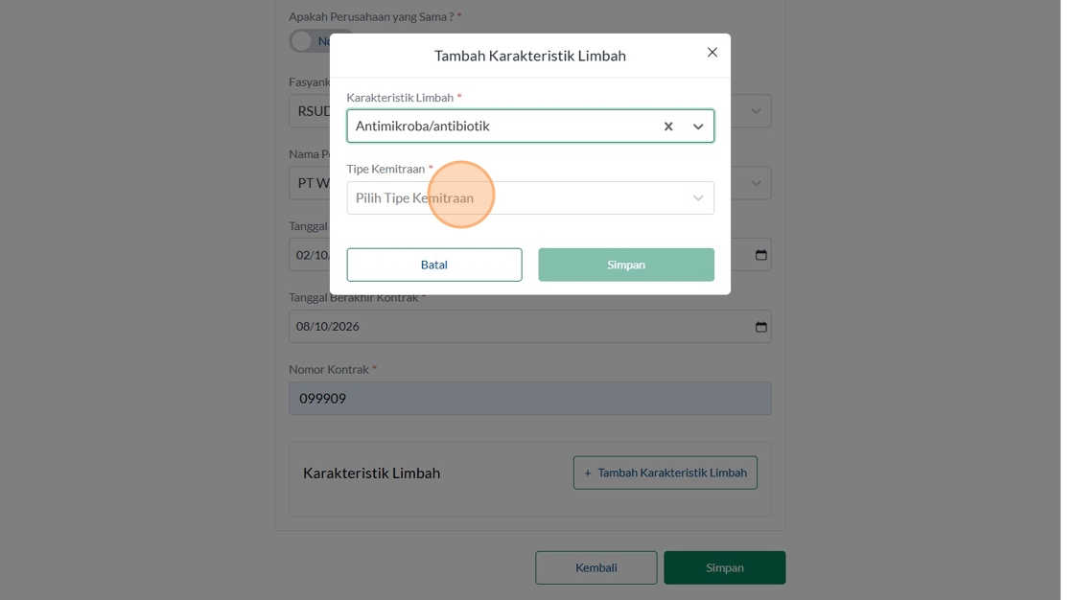Open calendar for Tanggal Berakhir Kontrak
The height and width of the screenshot is (600, 1074).
(x=761, y=327)
